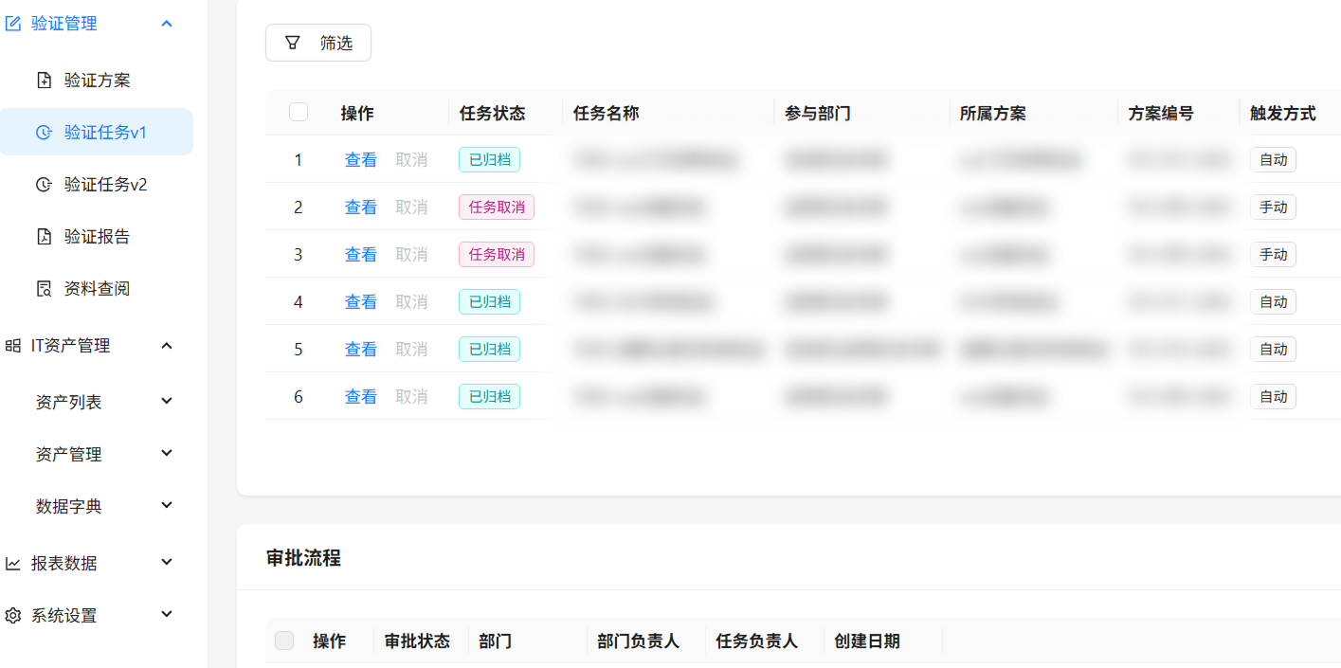Click the 验证任务v2 clock icon
1341x668 pixels.
[44, 185]
